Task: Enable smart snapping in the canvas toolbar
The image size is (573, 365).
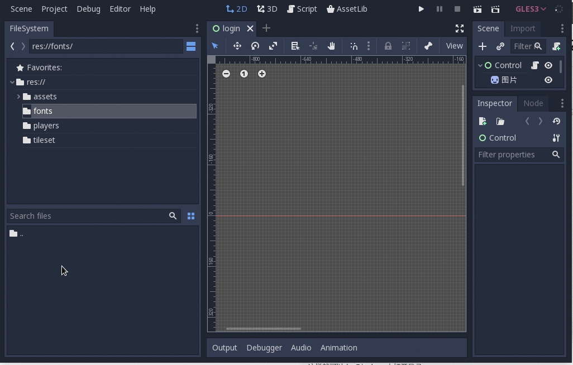Action: pos(354,46)
